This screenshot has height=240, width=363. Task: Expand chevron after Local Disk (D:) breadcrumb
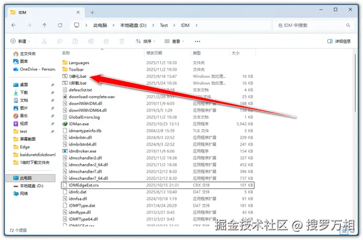point(153,25)
